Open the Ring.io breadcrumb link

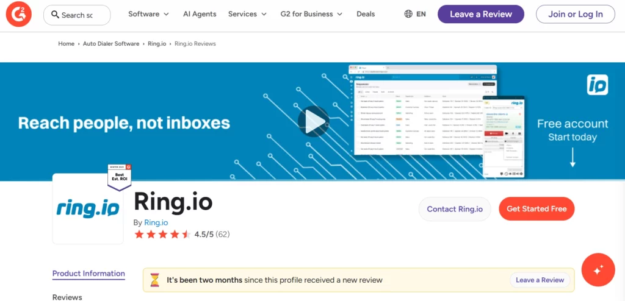pos(157,44)
